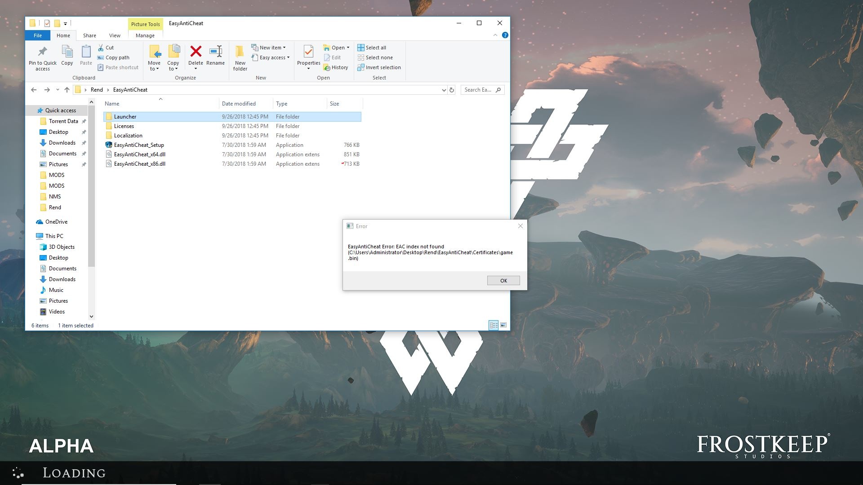The height and width of the screenshot is (485, 863).
Task: Select the Licenses folder
Action: click(232, 126)
